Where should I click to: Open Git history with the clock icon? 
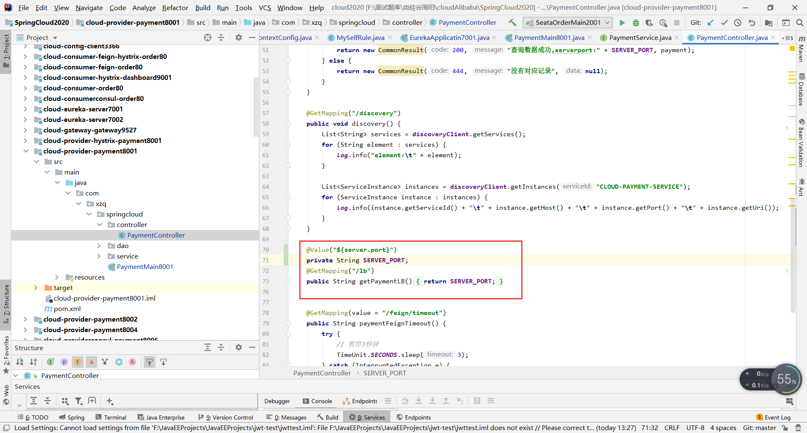(738, 23)
